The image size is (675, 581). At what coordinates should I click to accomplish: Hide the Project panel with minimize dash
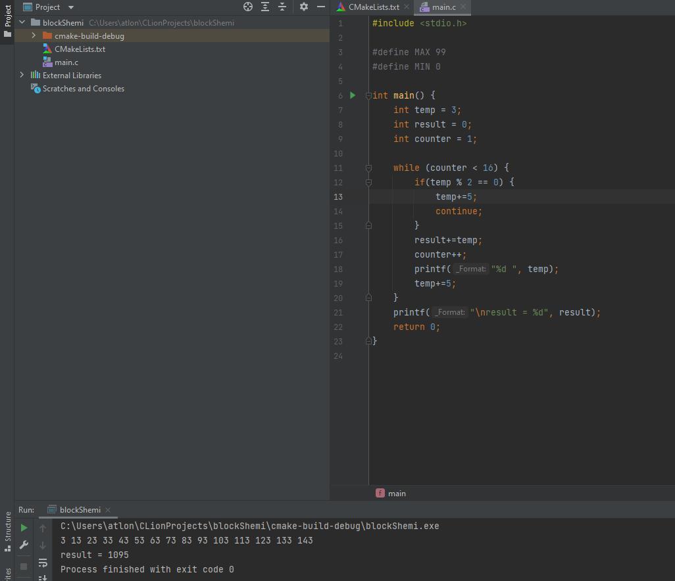pyautogui.click(x=321, y=7)
